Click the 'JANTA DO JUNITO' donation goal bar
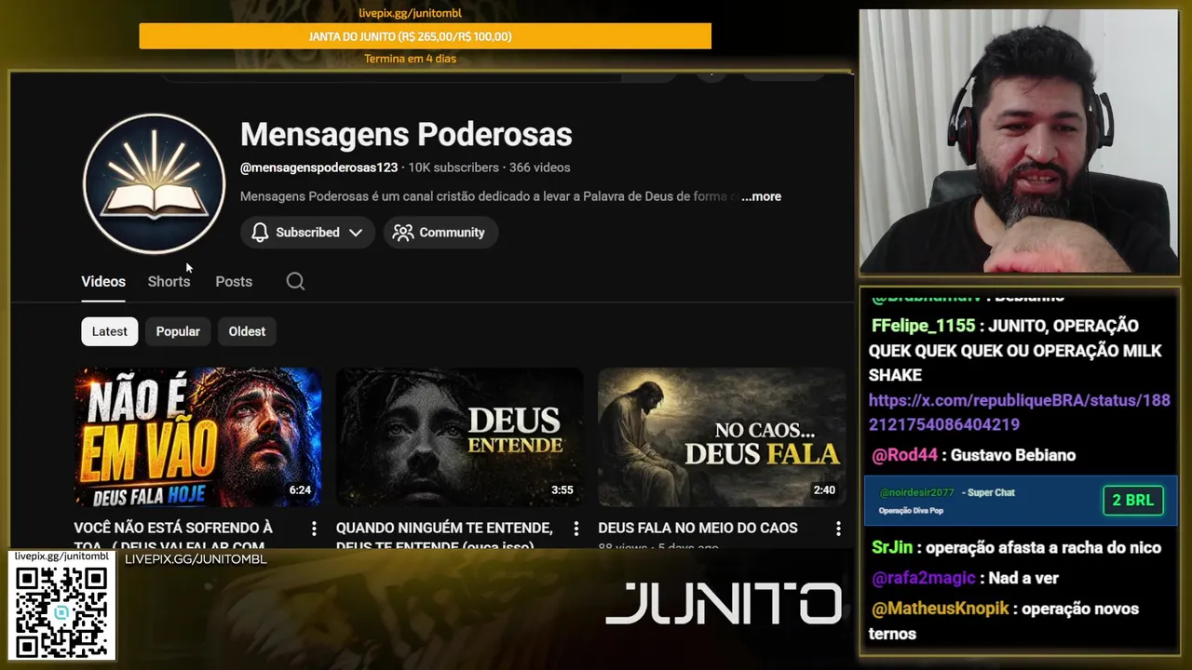Screen dimensions: 1192x670 click(x=425, y=36)
